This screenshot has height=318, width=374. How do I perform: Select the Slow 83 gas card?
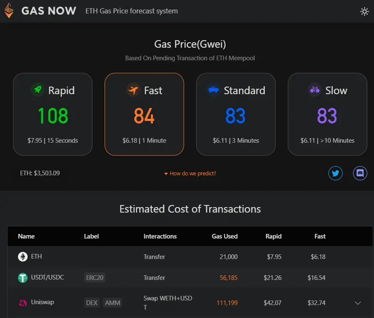(x=328, y=114)
